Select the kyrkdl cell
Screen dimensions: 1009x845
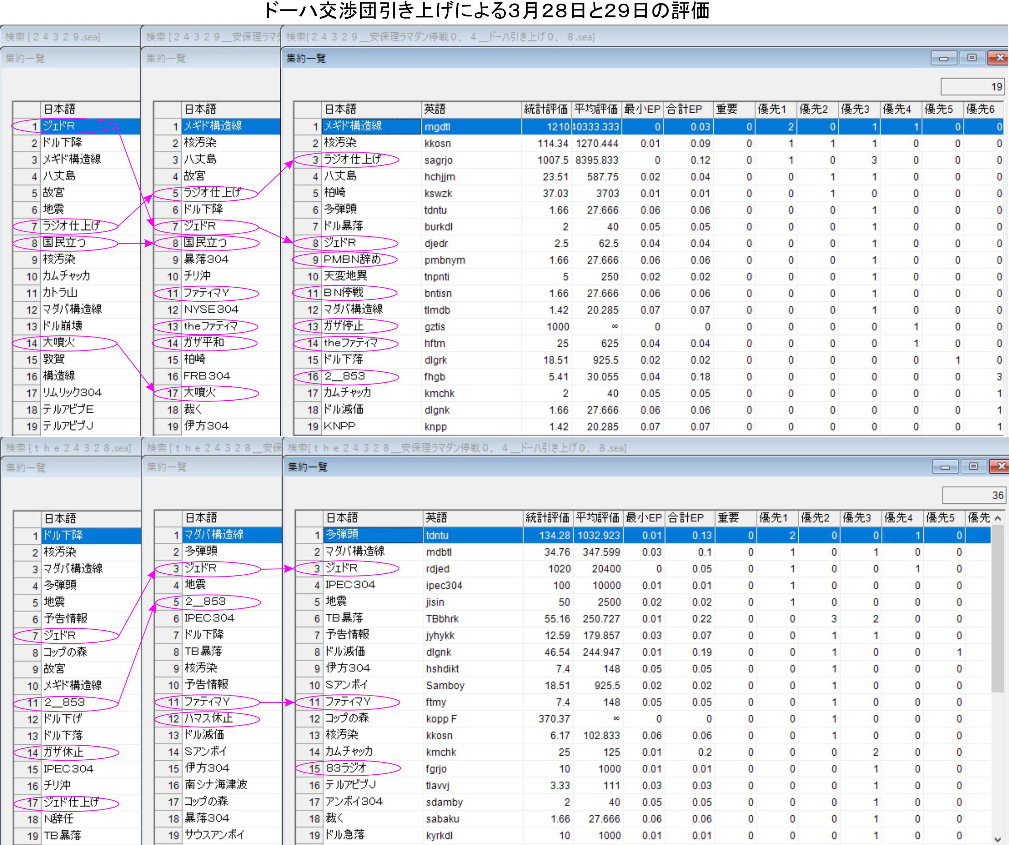[473, 836]
